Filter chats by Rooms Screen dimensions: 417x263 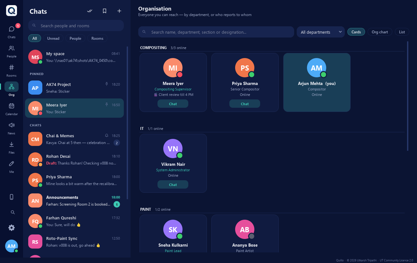tap(97, 38)
